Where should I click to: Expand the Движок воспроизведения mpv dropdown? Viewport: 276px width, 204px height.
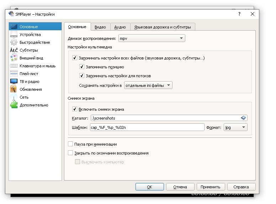point(152,38)
